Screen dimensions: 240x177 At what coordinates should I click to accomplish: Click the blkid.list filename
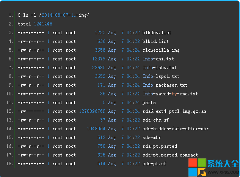155,41
